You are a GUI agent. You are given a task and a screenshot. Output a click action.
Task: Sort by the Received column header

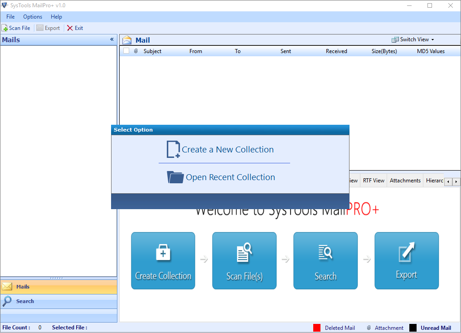[336, 51]
